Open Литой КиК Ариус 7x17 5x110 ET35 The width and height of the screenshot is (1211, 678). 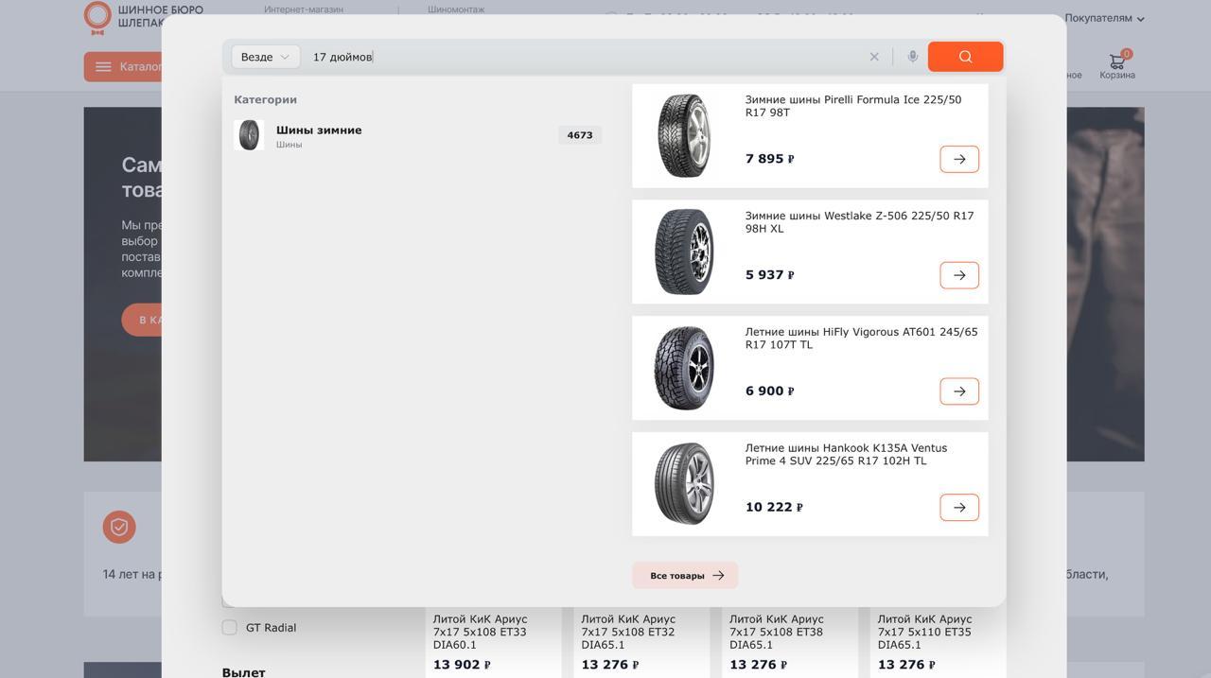coord(925,632)
